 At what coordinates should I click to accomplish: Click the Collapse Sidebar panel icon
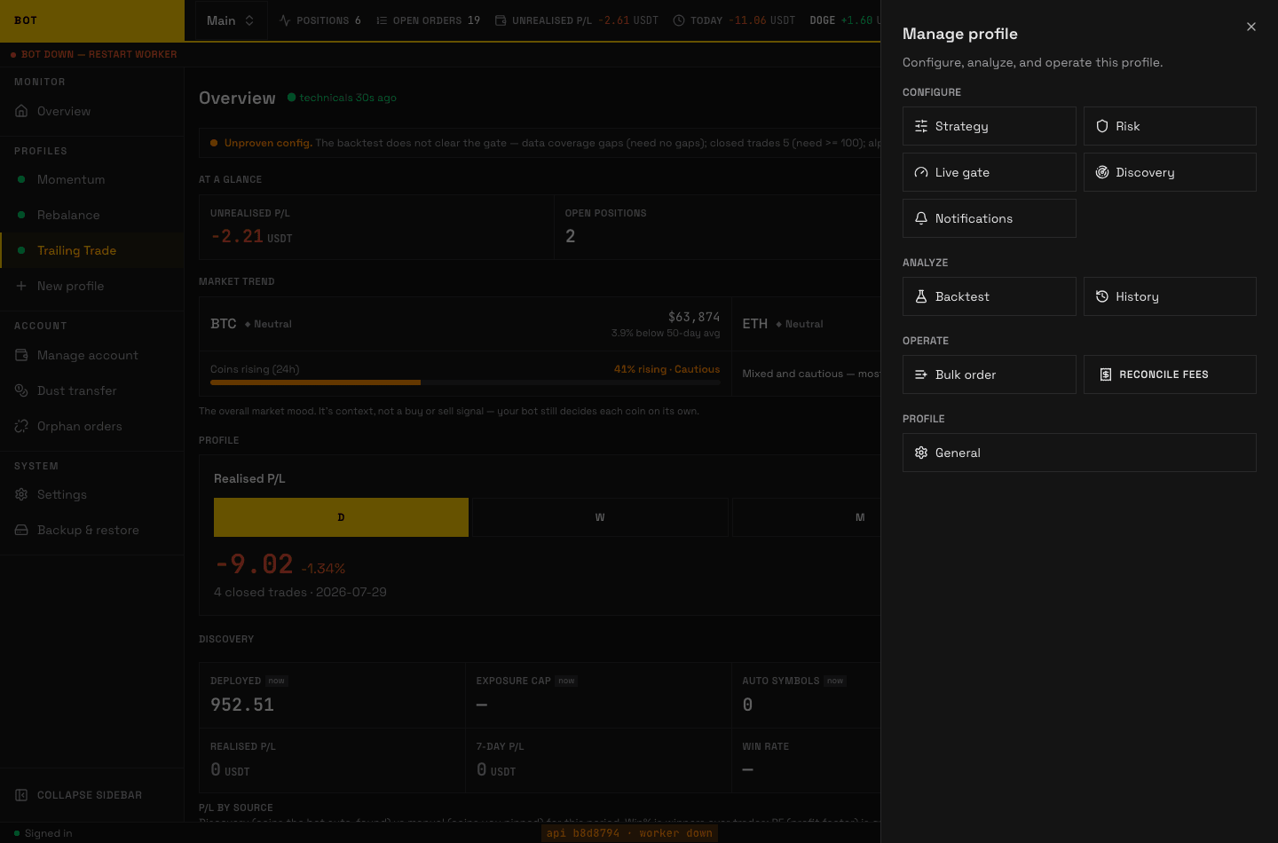click(21, 795)
